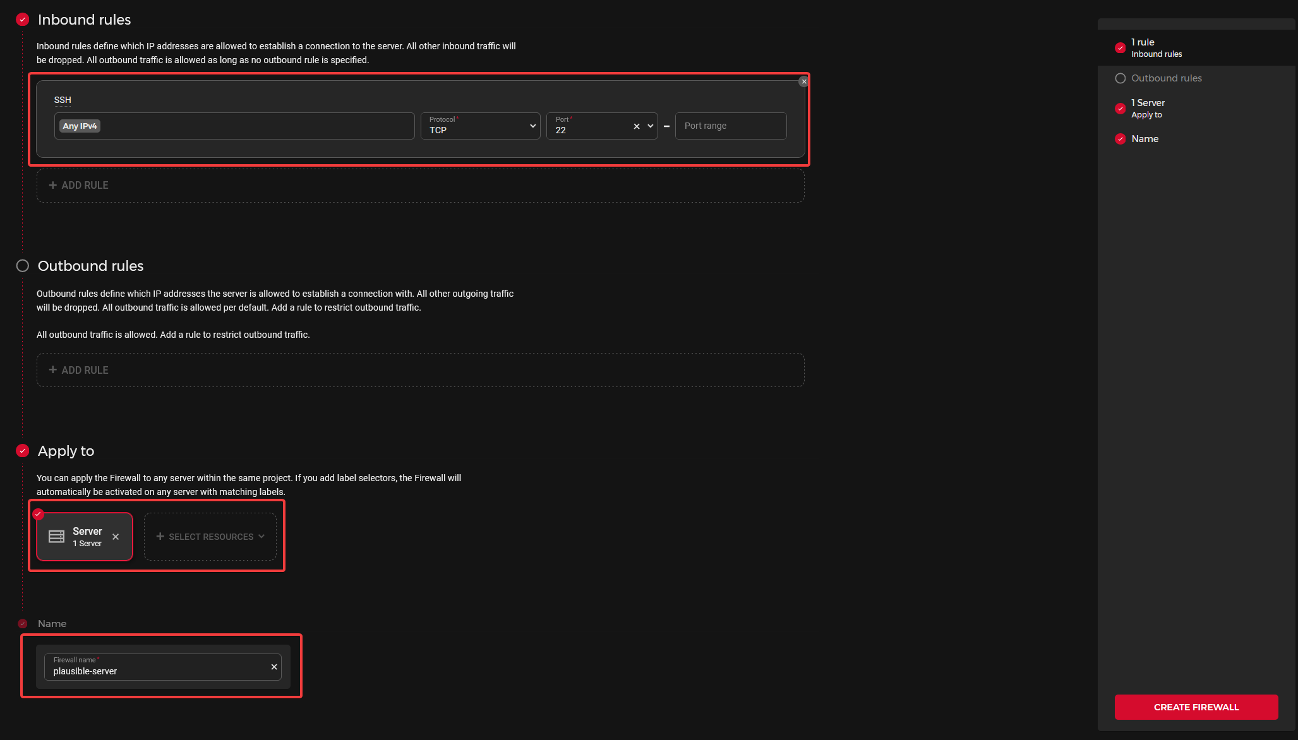Click the Port range field

point(730,126)
